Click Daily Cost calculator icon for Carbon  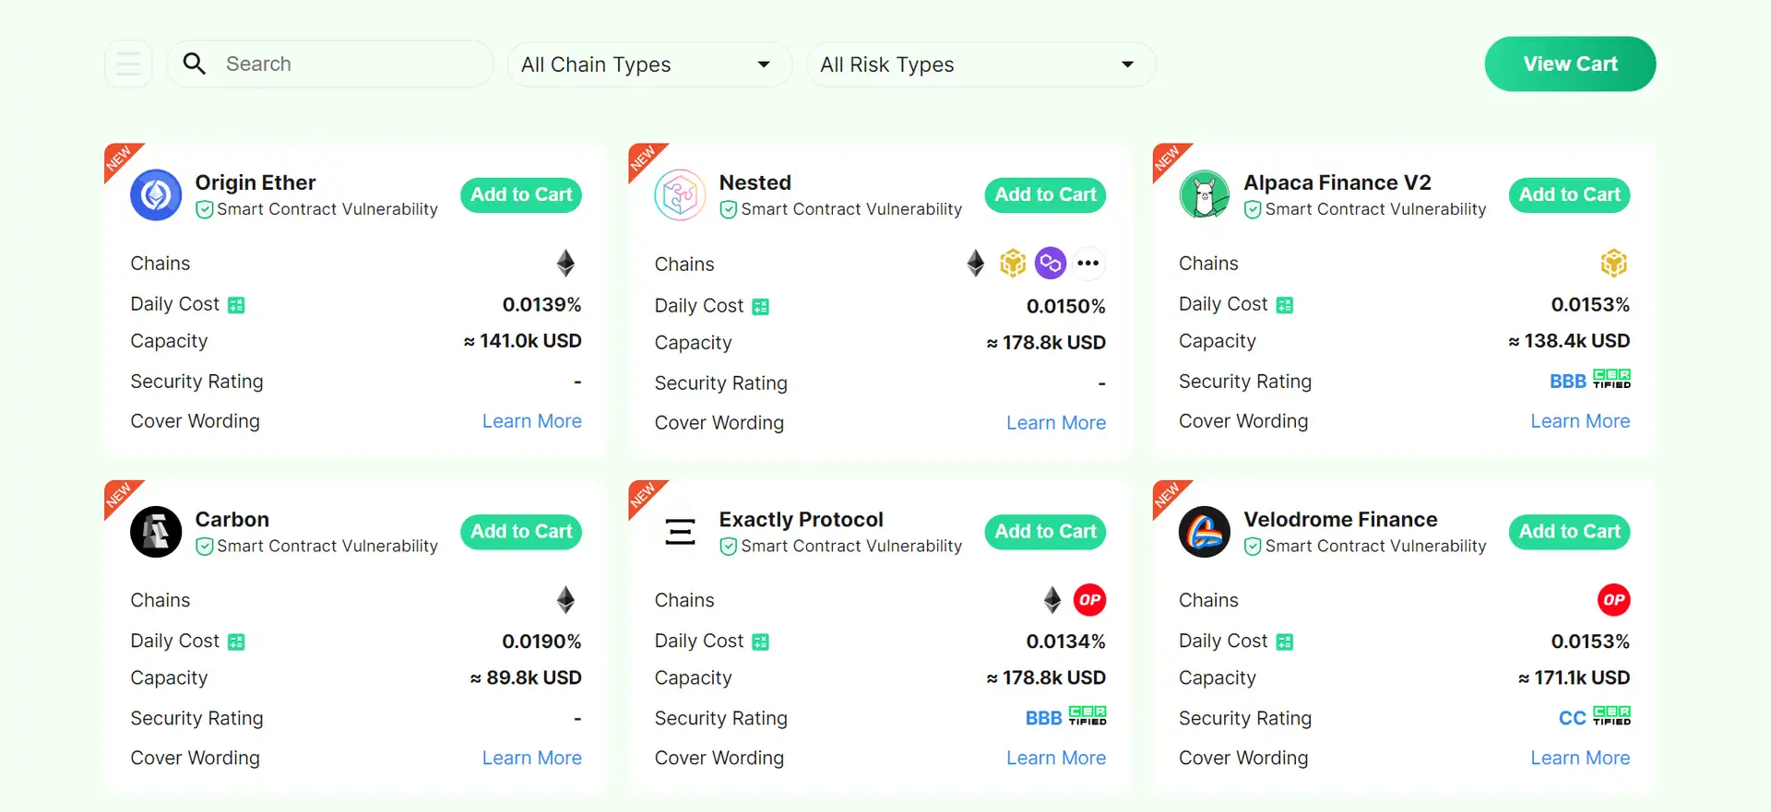point(237,641)
